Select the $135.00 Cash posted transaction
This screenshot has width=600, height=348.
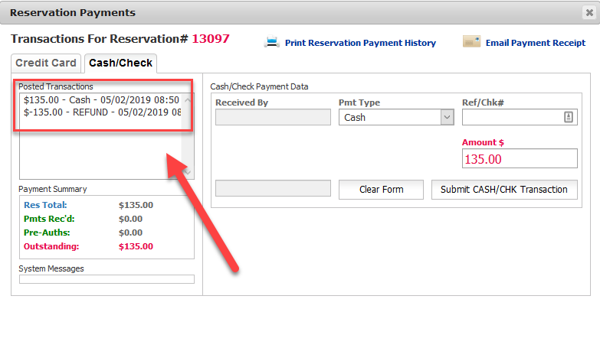click(x=101, y=100)
